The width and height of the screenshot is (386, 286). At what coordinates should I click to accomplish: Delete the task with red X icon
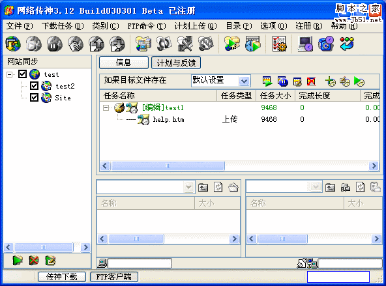(311, 81)
